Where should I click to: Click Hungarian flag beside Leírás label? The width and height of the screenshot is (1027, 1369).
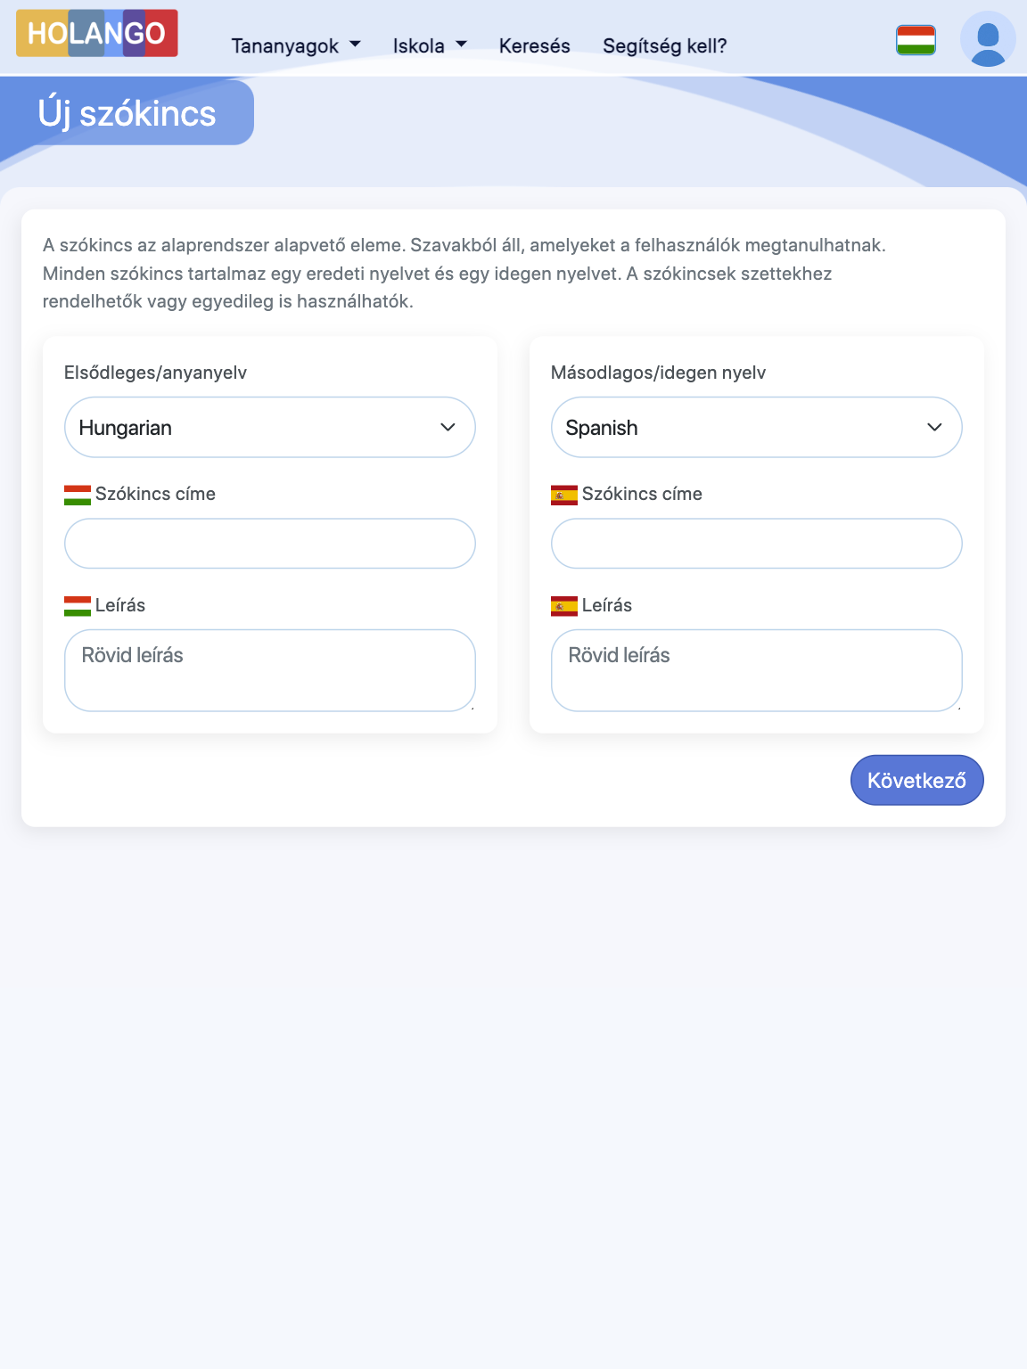click(78, 606)
